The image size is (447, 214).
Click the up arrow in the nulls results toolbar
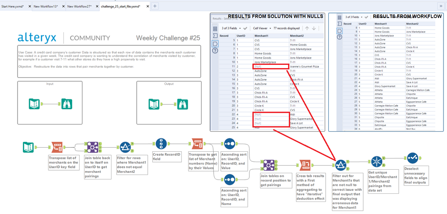[307, 28]
